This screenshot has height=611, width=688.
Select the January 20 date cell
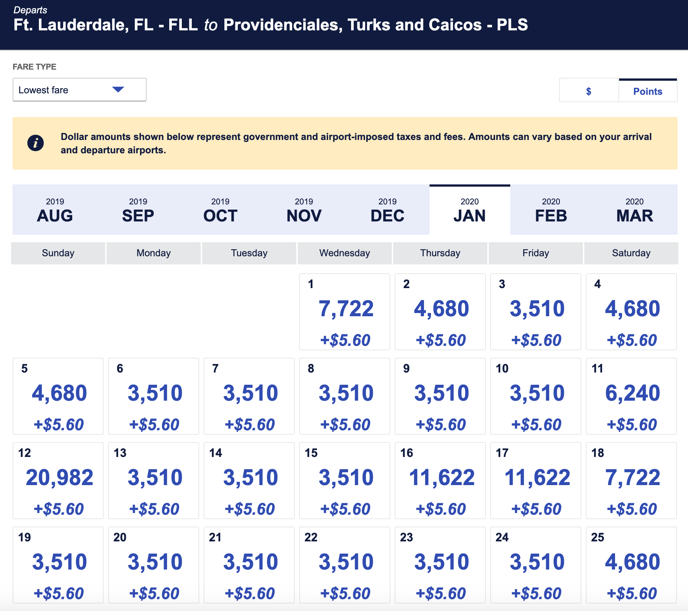154,565
